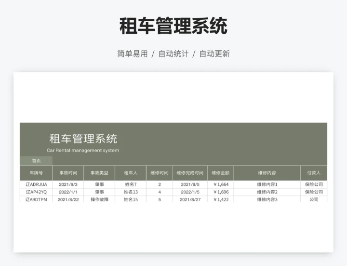
Task: Click plate number 辽A9DTPM cell
Action: click(x=36, y=199)
